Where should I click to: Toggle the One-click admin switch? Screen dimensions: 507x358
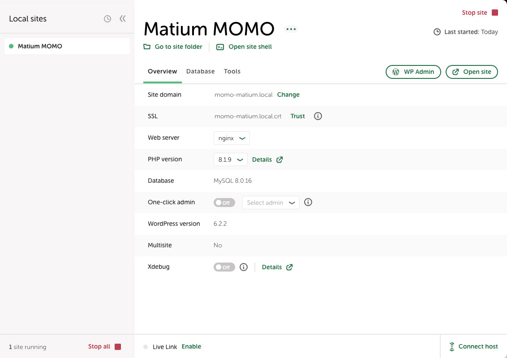224,203
